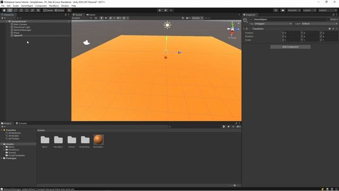339x191 pixels.
Task: Pause the game with Pause button
Action: pos(166,10)
